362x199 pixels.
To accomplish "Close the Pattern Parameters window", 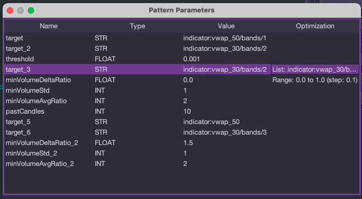I will 10,10.
